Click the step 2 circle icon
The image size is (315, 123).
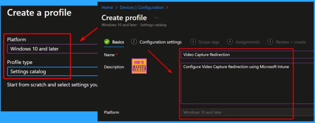tap(134, 42)
